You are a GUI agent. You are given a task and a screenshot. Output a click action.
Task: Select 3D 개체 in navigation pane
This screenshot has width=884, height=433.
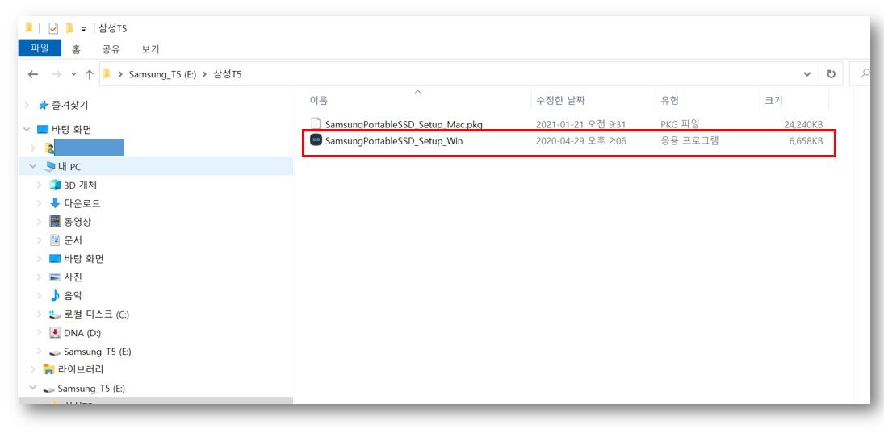pos(82,185)
